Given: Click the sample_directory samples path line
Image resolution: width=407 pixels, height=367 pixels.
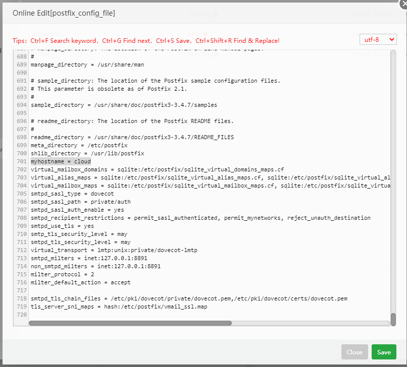Looking at the screenshot, I should coord(124,105).
